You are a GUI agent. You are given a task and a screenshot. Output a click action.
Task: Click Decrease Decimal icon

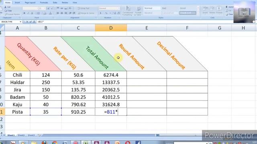point(118,13)
